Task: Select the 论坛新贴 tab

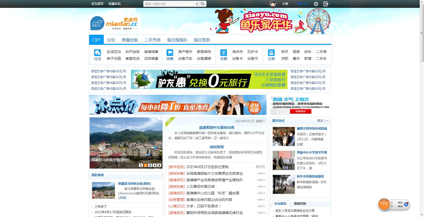Action: [280, 203]
